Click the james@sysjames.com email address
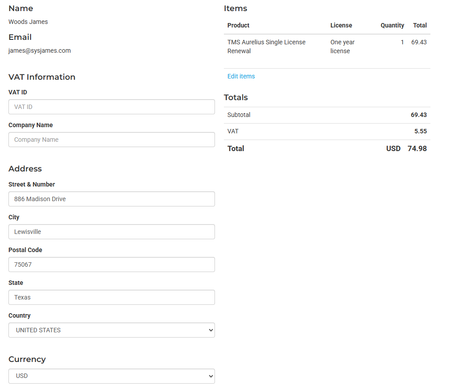The height and width of the screenshot is (385, 461). click(x=39, y=51)
